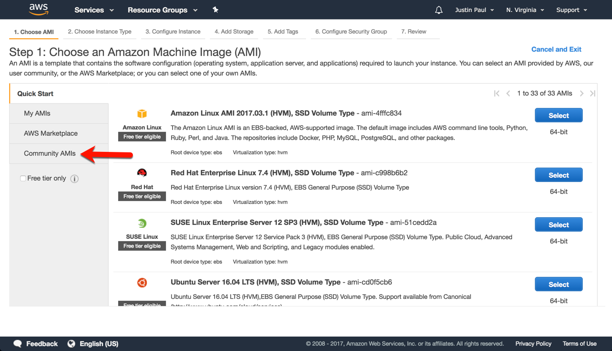Click 64-bit label under Red Hat Select

tap(558, 191)
